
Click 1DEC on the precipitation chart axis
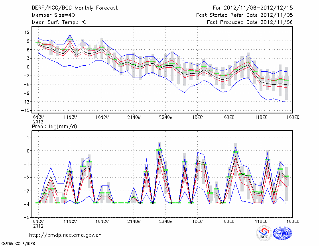tap(197, 221)
